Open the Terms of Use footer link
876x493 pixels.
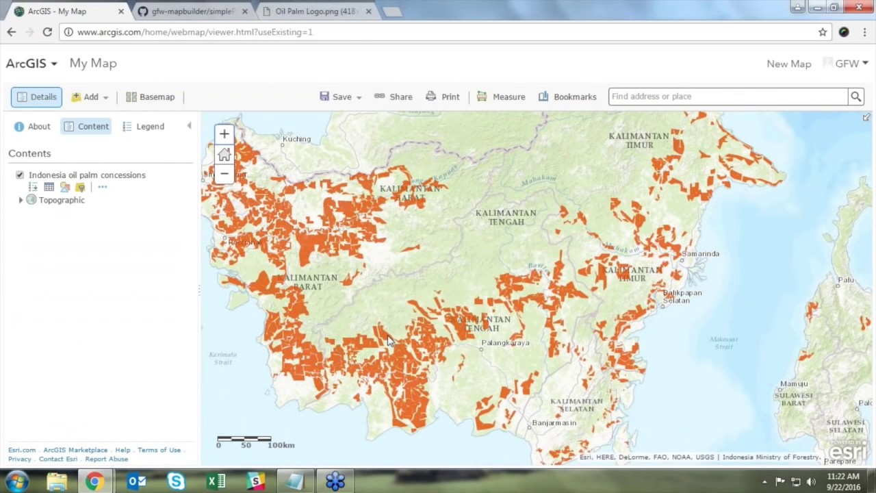[x=159, y=450]
